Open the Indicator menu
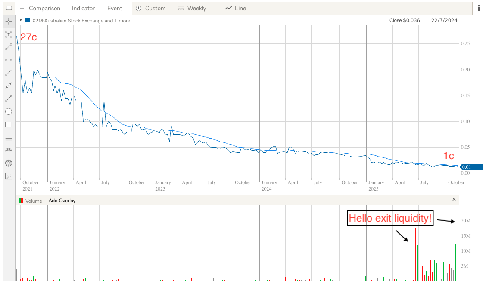 [83, 8]
